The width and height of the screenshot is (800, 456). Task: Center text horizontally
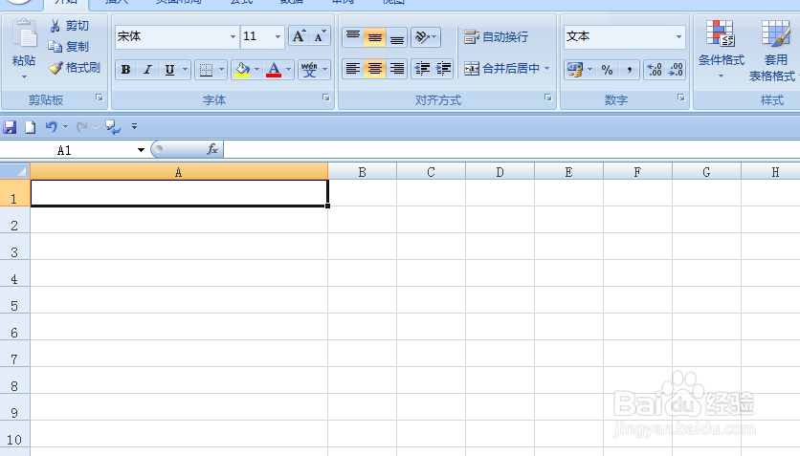(374, 69)
